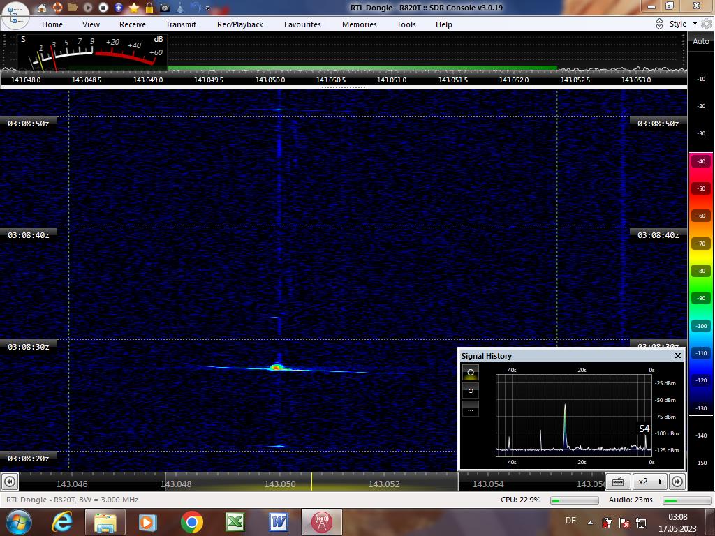Expand the quick access toolbar customize arrow
Screen dimensions: 715x536
(208, 8)
